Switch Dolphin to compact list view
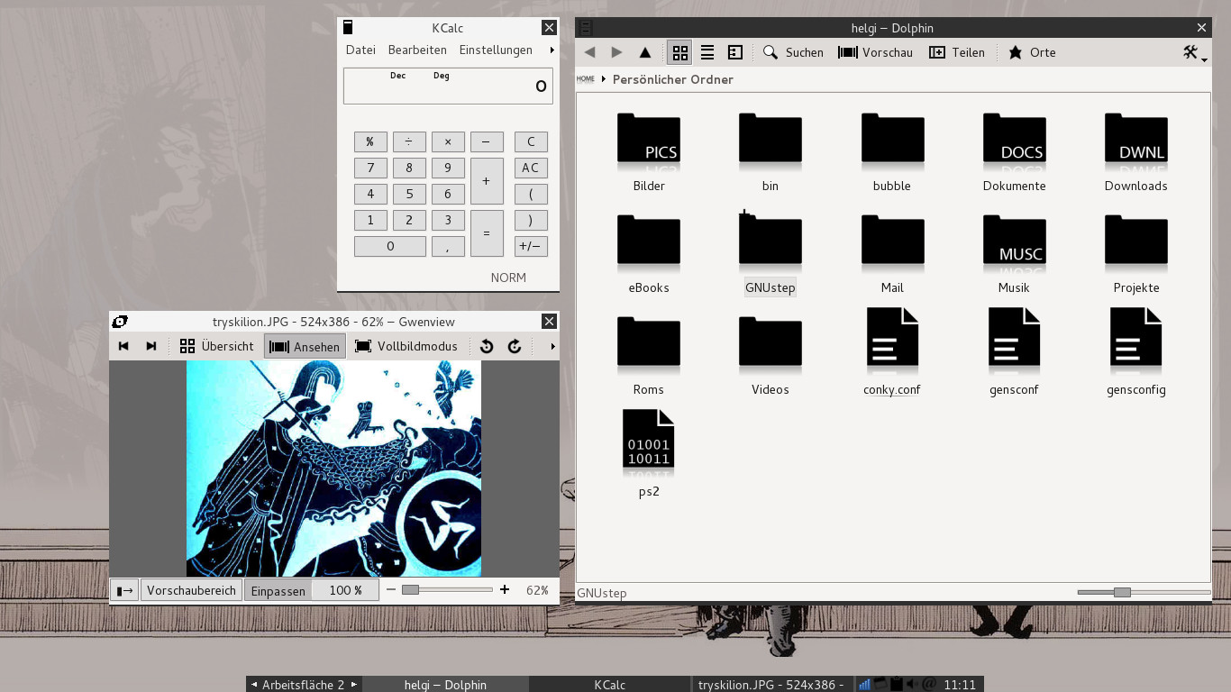The image size is (1231, 692). (x=707, y=52)
